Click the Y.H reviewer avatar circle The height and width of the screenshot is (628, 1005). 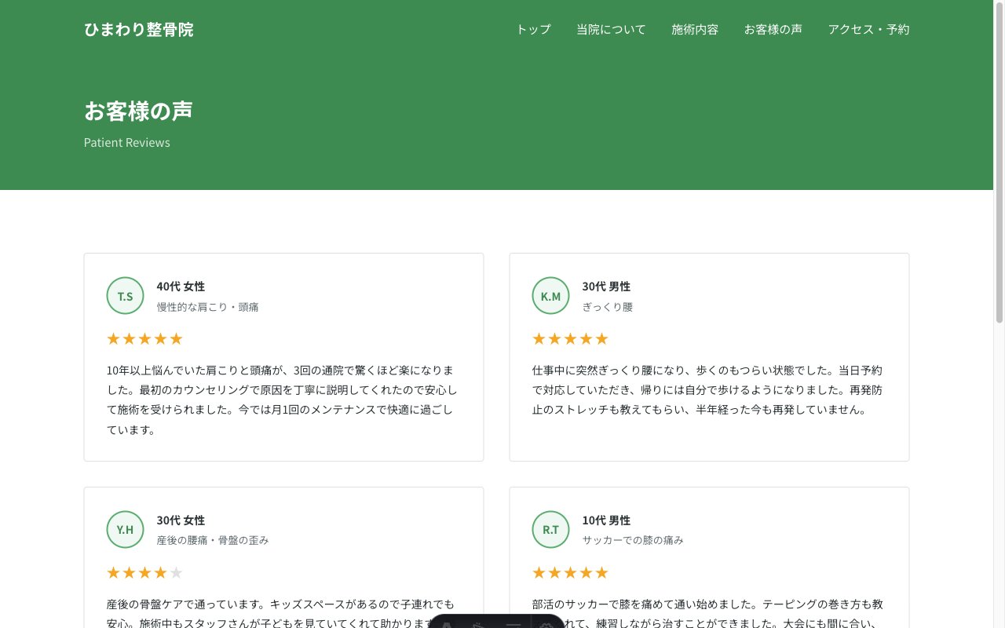(125, 530)
